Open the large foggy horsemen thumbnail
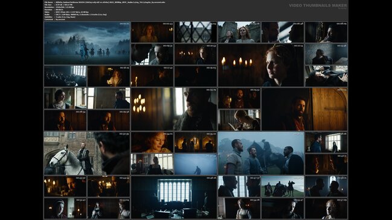Viewport: 392px width, 220px height. (87, 43)
